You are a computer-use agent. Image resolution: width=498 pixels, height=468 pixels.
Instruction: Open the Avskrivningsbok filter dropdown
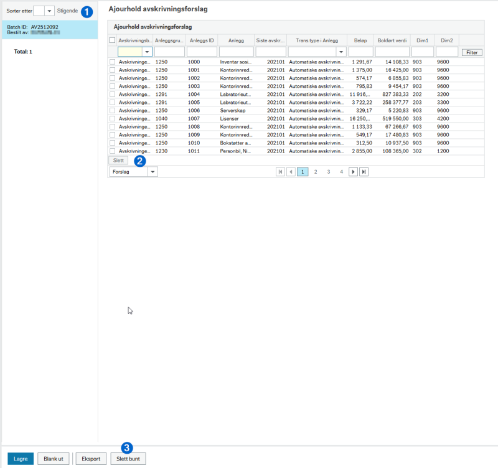(x=147, y=52)
